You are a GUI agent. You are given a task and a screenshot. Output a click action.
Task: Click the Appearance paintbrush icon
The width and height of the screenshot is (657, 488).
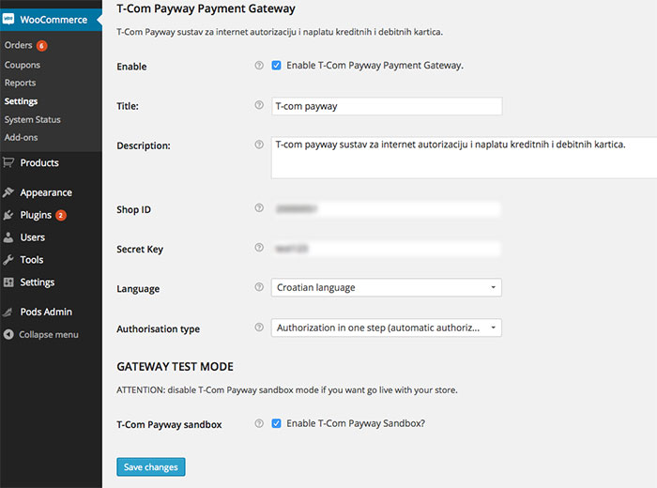8,192
